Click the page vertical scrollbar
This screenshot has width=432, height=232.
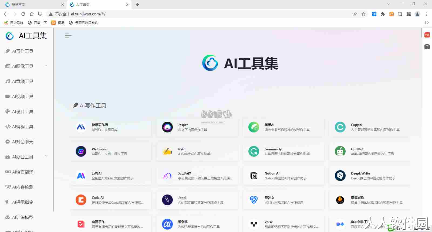[x=421, y=33]
